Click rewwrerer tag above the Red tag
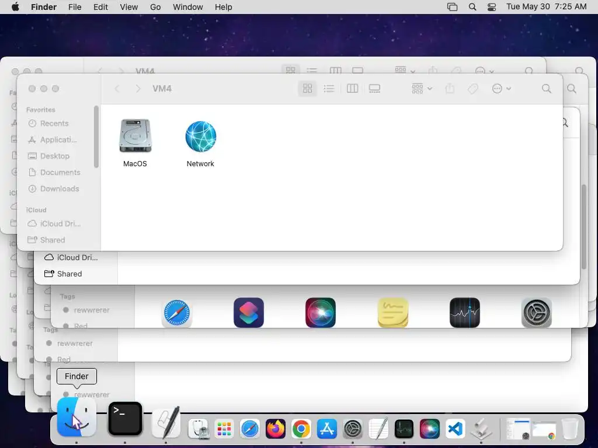This screenshot has width=598, height=448. 92,310
